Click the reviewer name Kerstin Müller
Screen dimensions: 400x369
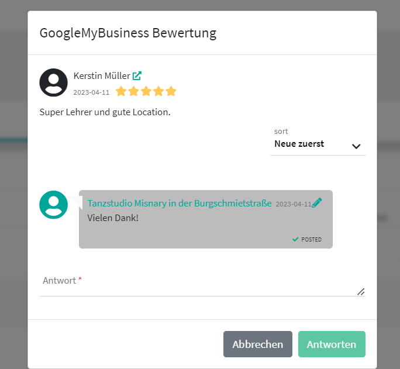102,75
